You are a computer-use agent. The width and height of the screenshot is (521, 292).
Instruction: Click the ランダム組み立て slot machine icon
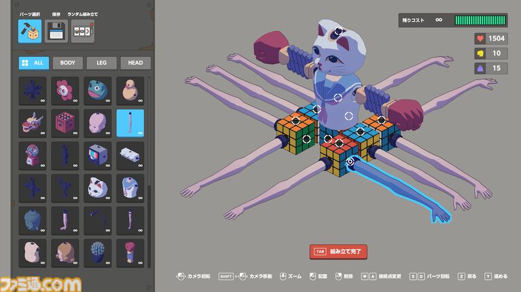(x=83, y=31)
